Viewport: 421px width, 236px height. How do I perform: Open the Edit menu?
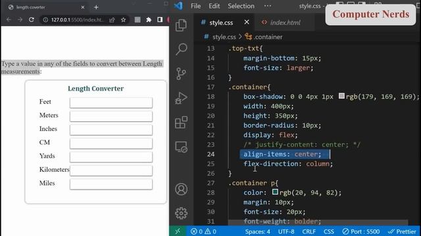click(x=214, y=6)
